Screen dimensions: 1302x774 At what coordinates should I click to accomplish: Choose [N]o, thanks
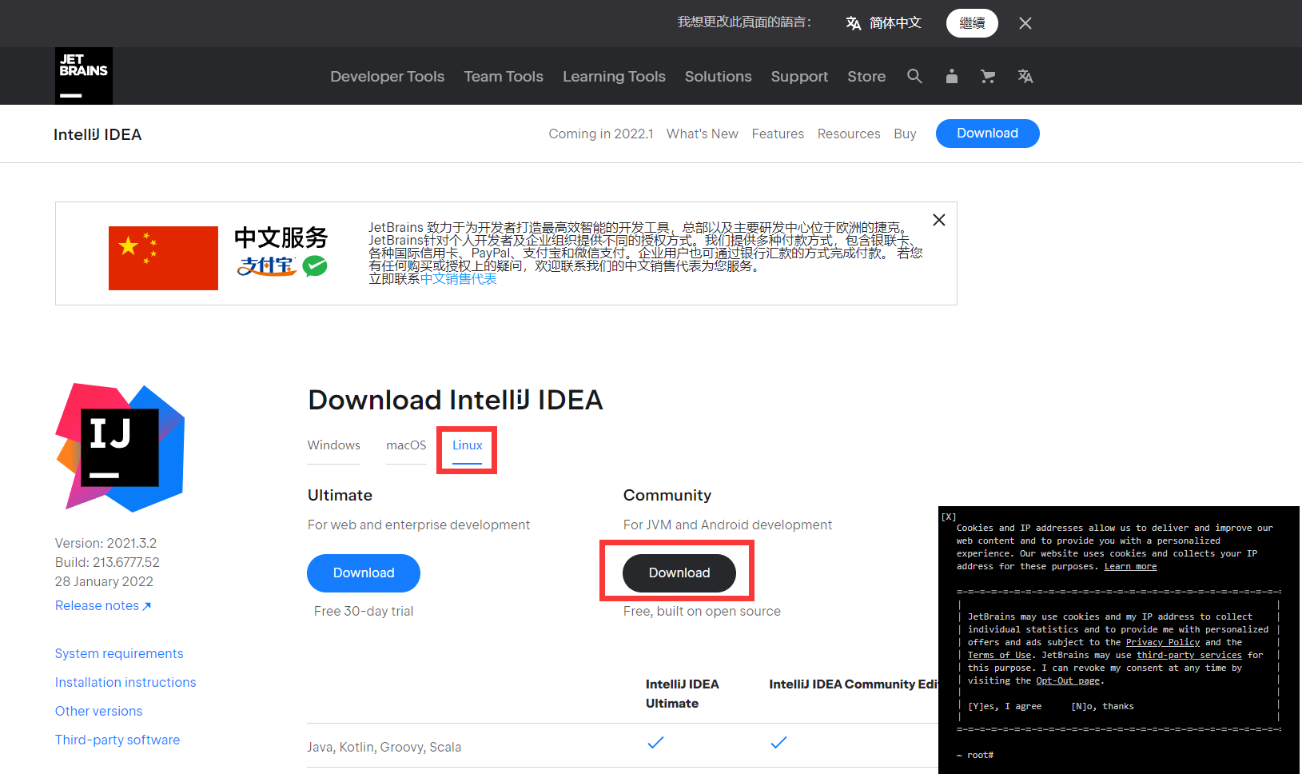coord(1102,706)
